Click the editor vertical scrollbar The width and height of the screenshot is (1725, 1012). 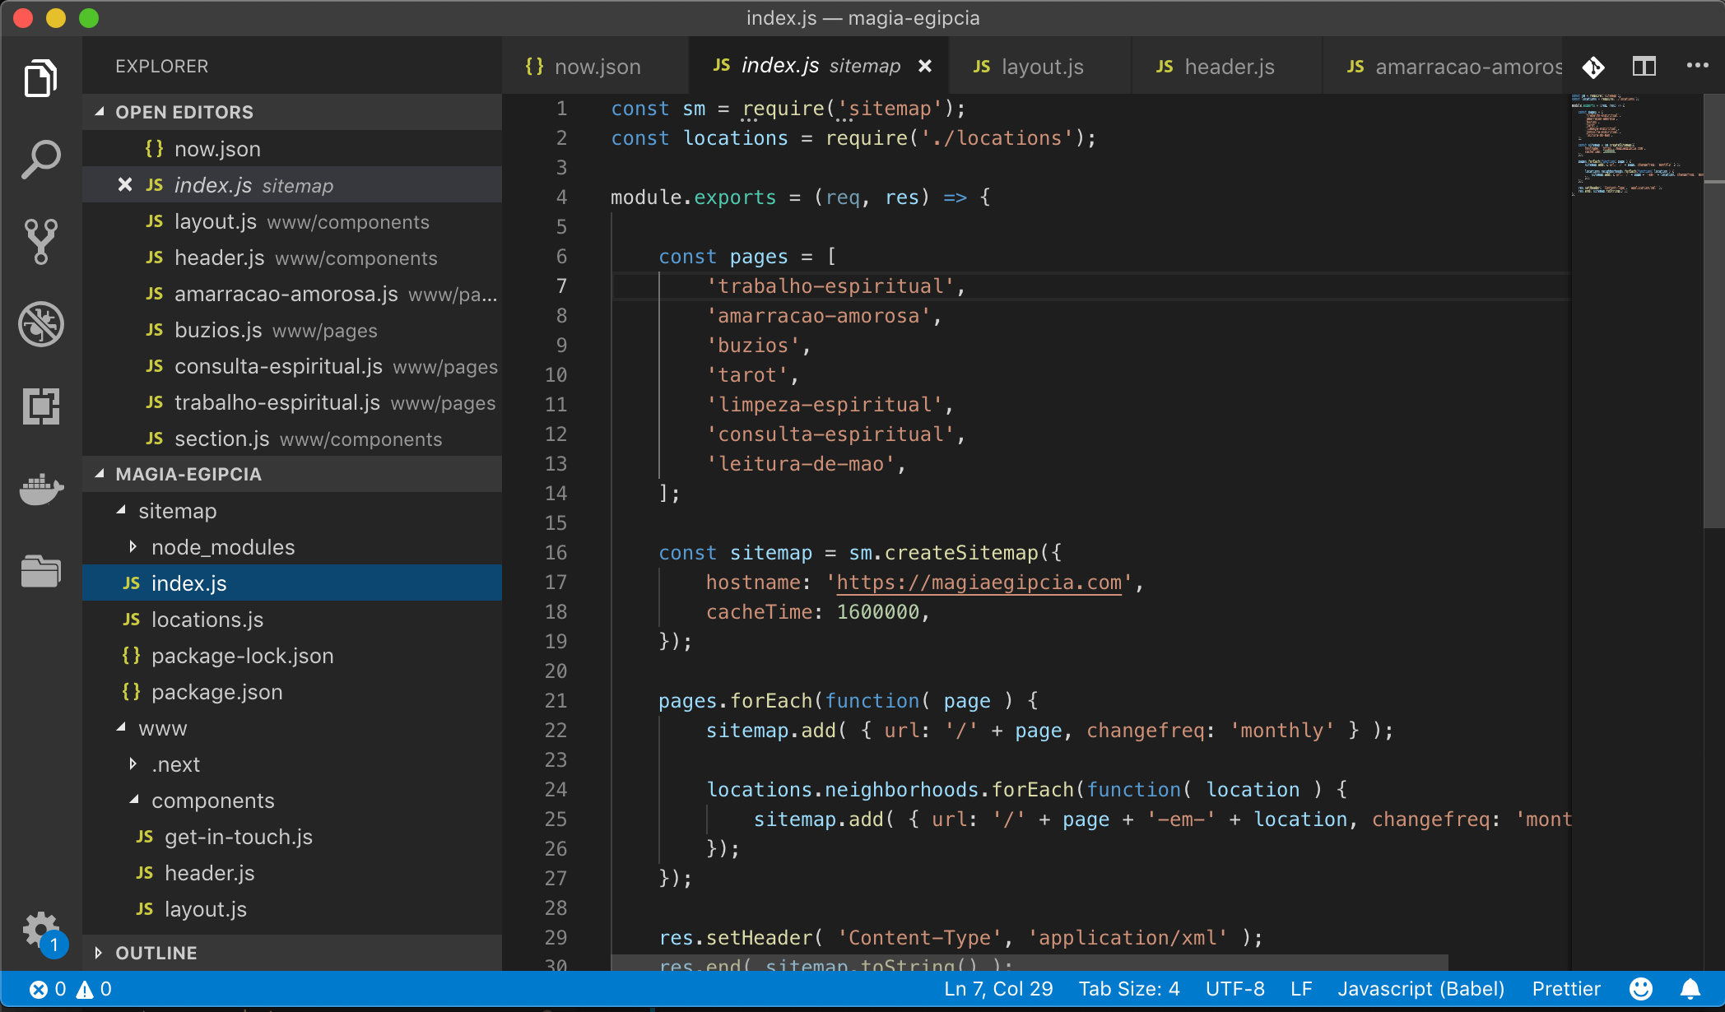[1713, 313]
